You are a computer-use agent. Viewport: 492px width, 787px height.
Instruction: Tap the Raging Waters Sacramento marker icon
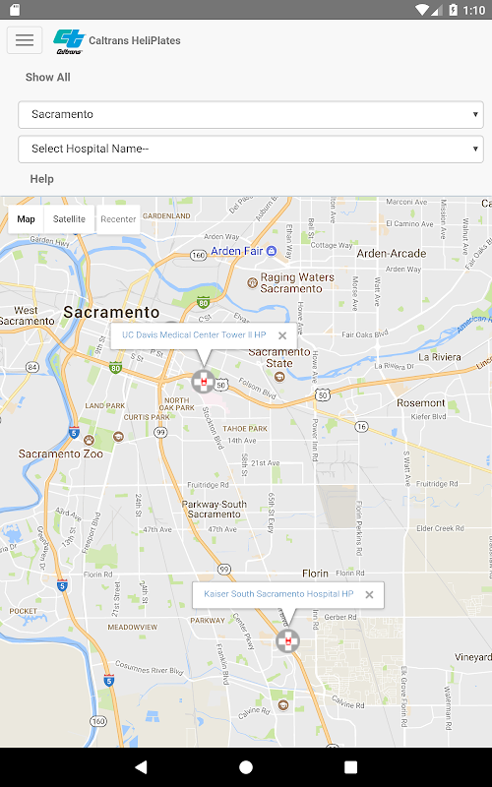click(x=253, y=283)
